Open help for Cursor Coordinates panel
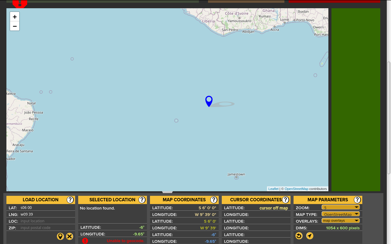Viewport: 391px width, 244px height. click(286, 200)
